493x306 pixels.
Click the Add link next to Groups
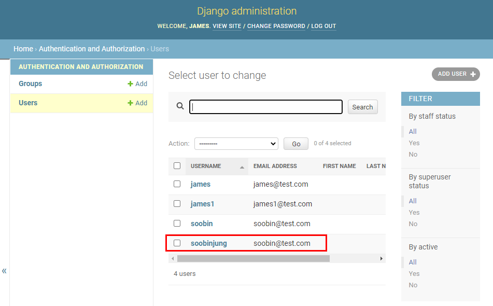point(141,84)
